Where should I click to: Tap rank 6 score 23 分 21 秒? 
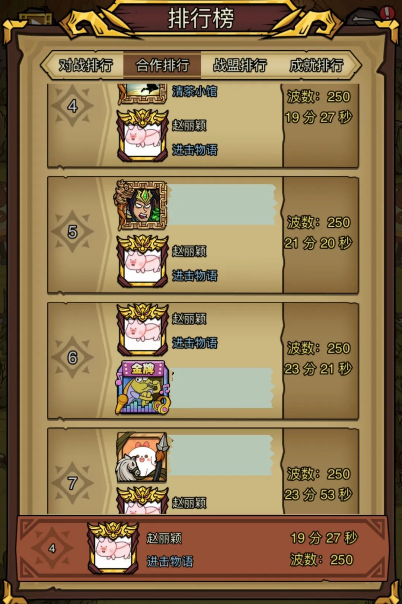(318, 369)
